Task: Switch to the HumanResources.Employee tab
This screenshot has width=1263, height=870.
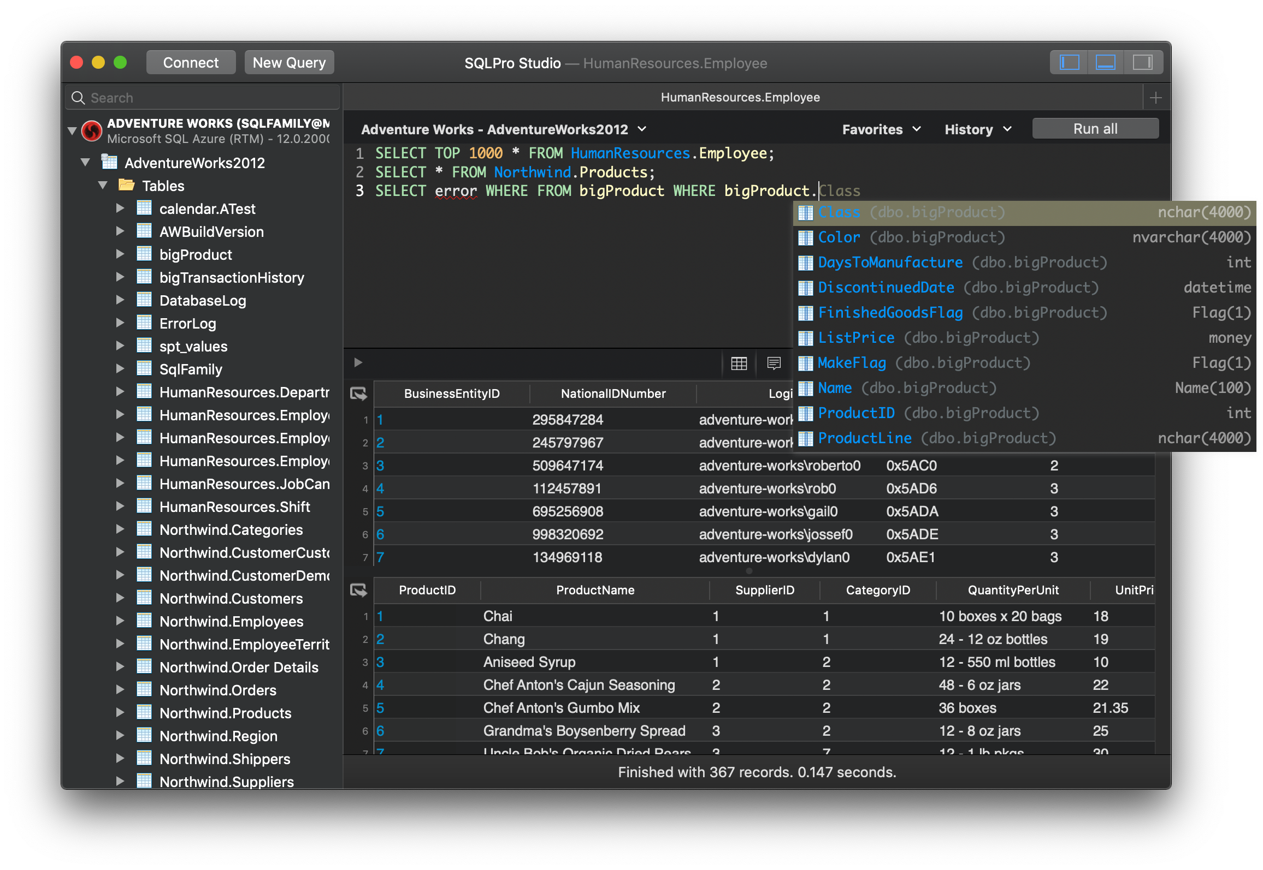Action: point(741,97)
